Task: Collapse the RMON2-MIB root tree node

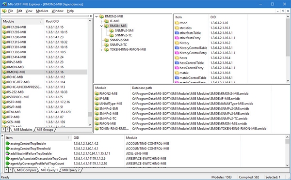Action: pyautogui.click(x=97, y=16)
